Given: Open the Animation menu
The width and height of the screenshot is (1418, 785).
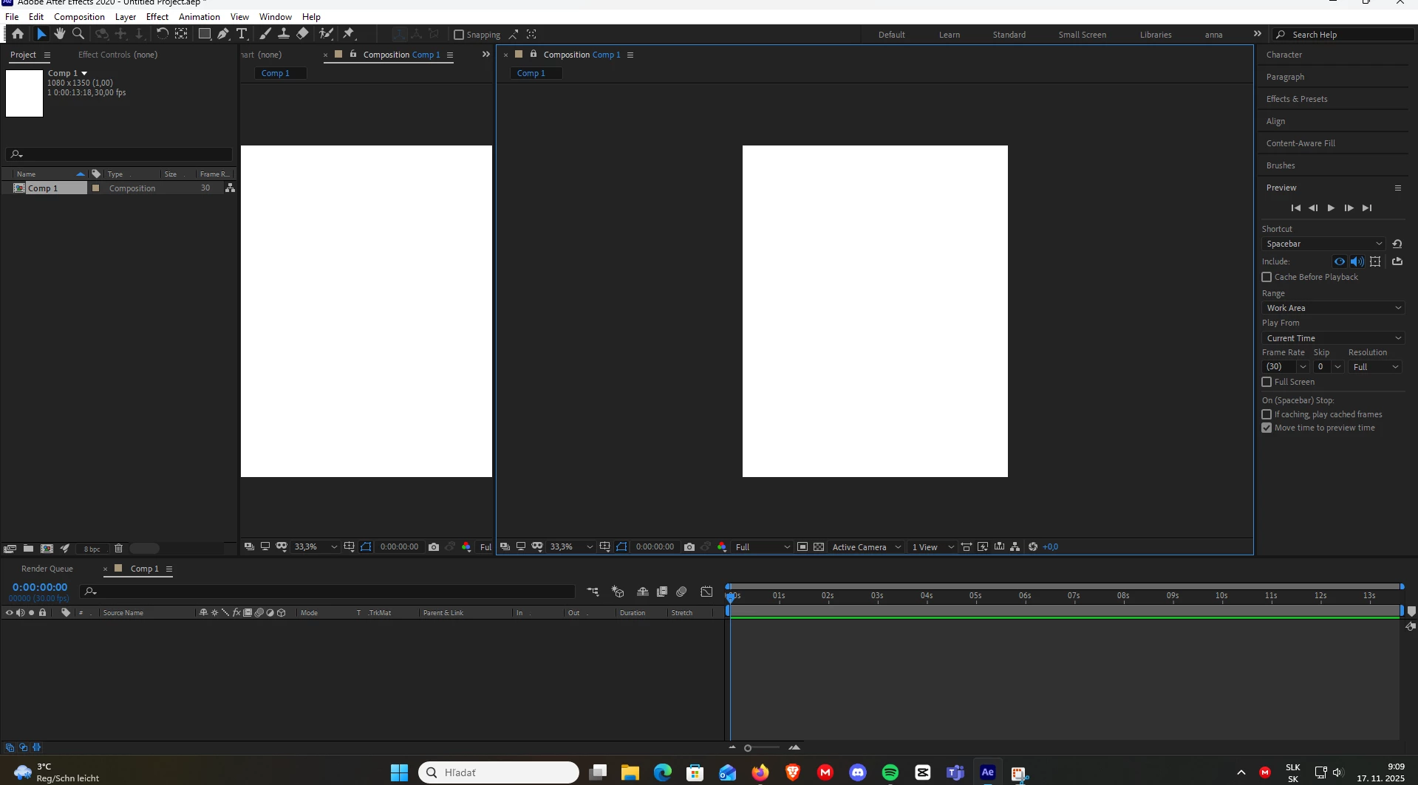Looking at the screenshot, I should (200, 16).
